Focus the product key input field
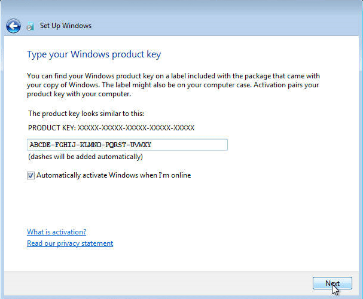363x299 pixels. click(x=127, y=145)
